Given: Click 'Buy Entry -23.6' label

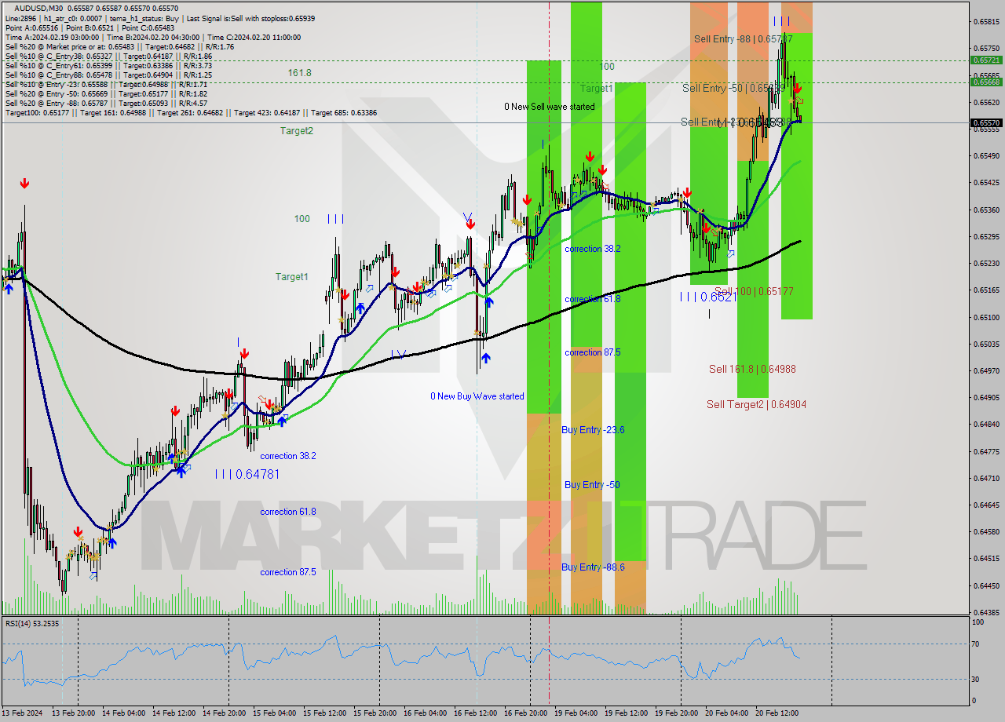Looking at the screenshot, I should (x=593, y=430).
